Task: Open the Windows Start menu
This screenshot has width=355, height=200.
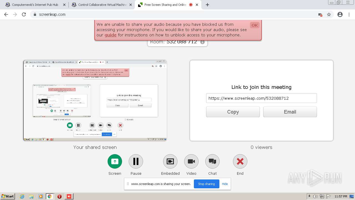Action: 7,196
